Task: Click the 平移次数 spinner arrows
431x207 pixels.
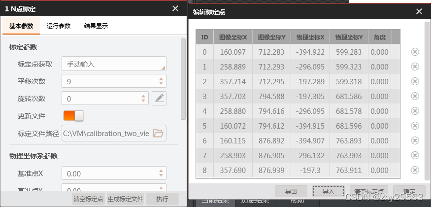Action: (x=161, y=81)
